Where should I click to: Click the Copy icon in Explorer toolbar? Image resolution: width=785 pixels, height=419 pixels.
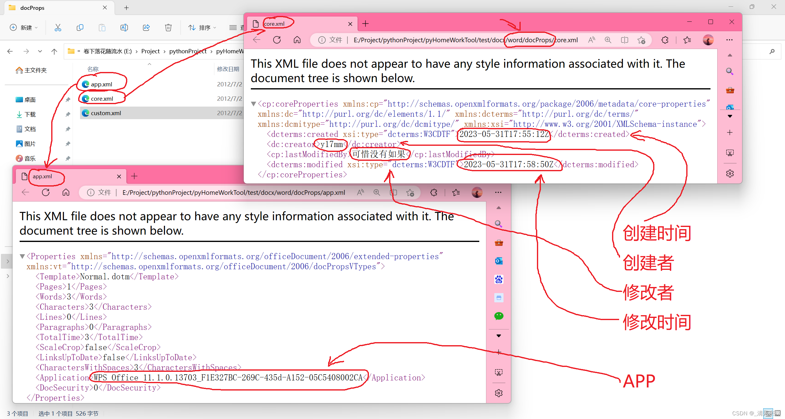[80, 28]
